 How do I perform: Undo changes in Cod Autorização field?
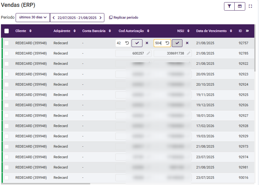pos(127,43)
